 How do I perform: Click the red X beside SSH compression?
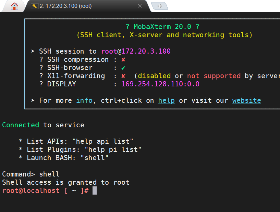123,60
